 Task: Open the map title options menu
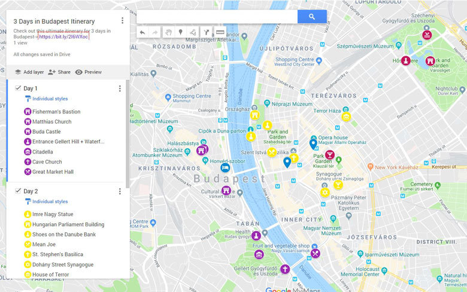click(x=122, y=20)
